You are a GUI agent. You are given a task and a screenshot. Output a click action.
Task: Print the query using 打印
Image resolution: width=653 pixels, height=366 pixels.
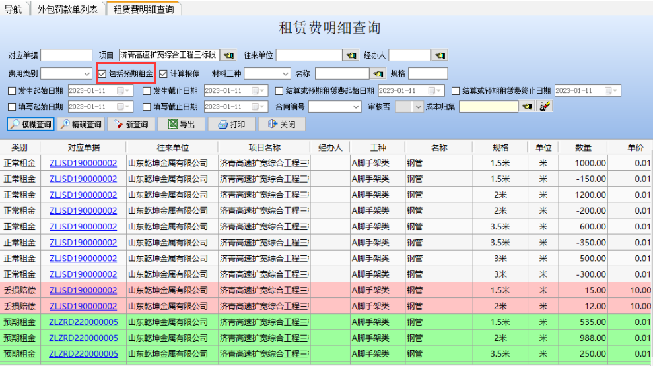(230, 124)
